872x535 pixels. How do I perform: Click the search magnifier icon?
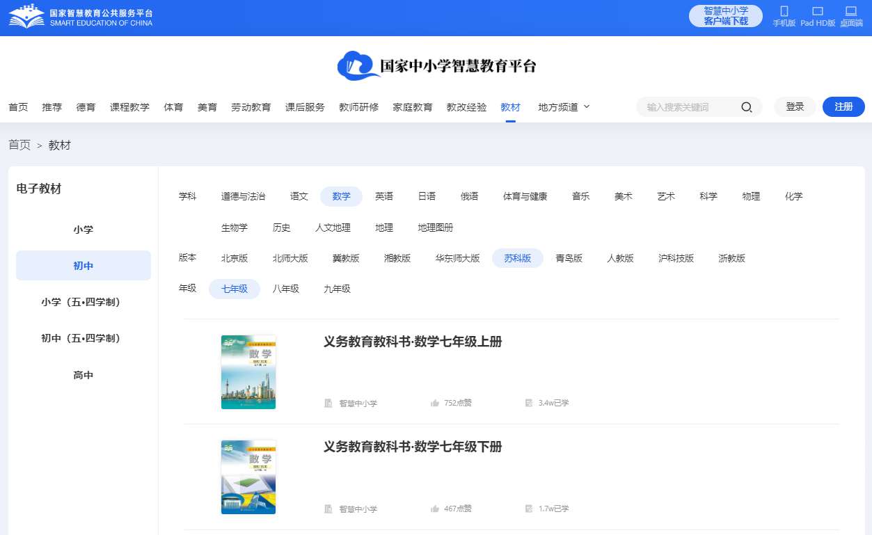pos(747,107)
